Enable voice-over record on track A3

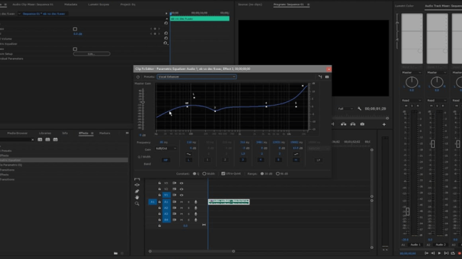click(x=195, y=214)
